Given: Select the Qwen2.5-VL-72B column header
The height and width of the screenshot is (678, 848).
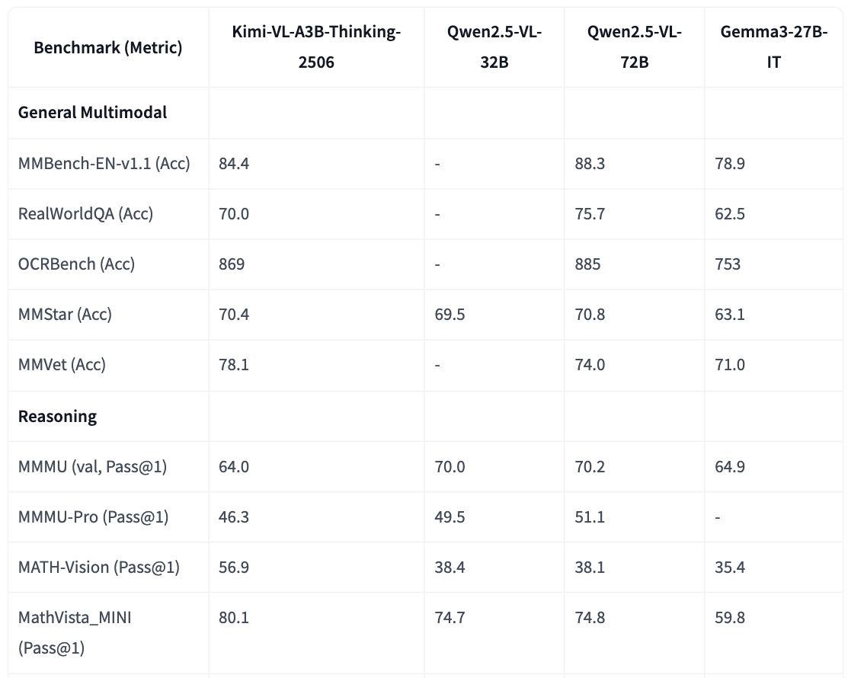Looking at the screenshot, I should click(x=634, y=47).
